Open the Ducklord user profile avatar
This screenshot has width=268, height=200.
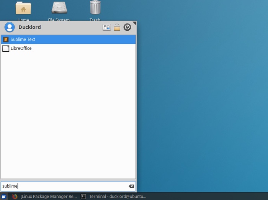point(10,27)
